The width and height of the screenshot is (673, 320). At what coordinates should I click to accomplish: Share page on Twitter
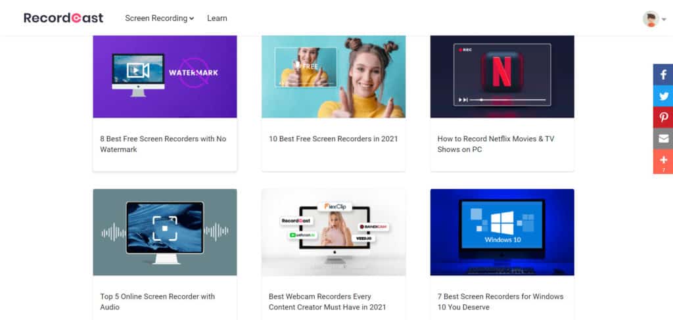pos(663,96)
